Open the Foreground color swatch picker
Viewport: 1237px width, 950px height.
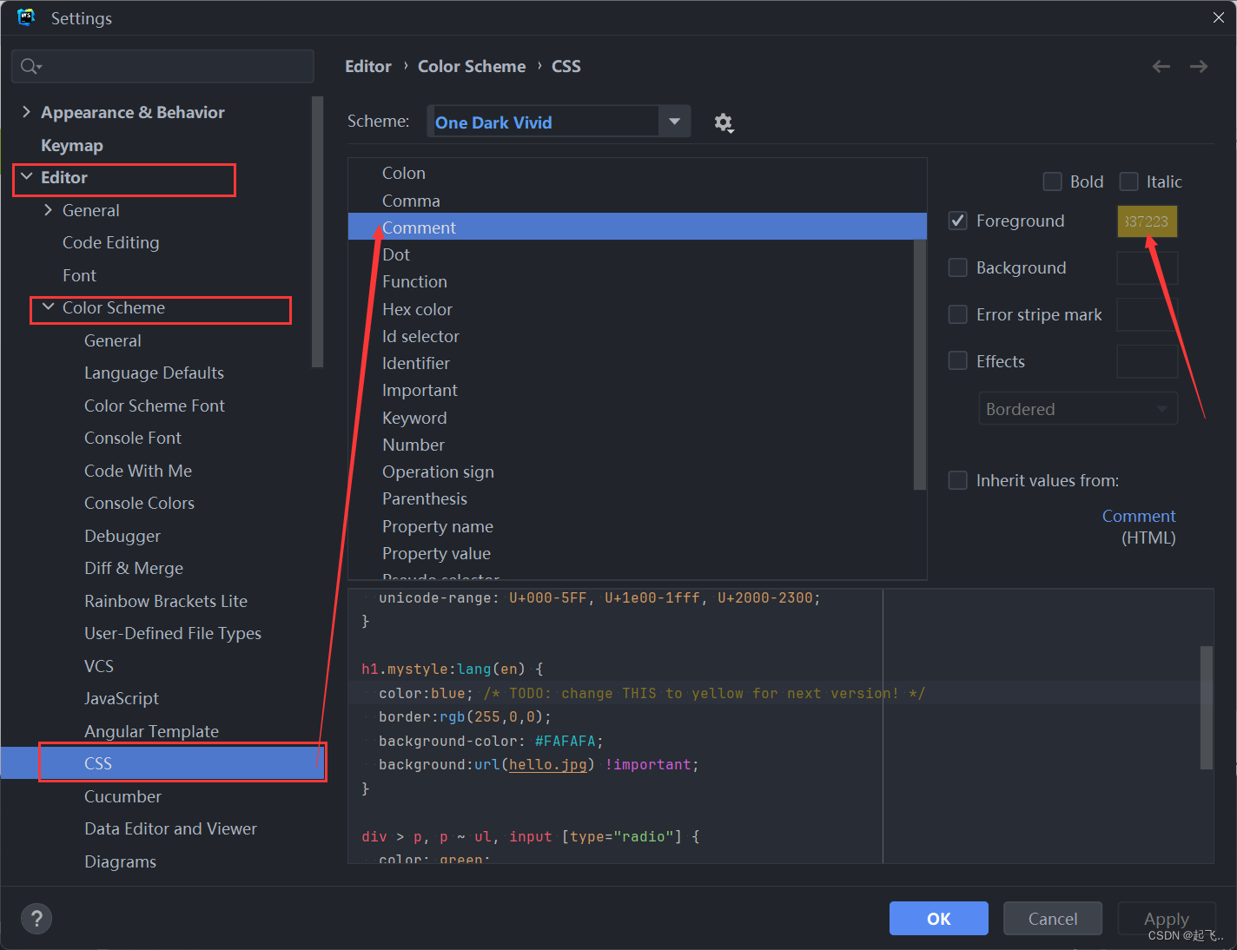pos(1147,221)
